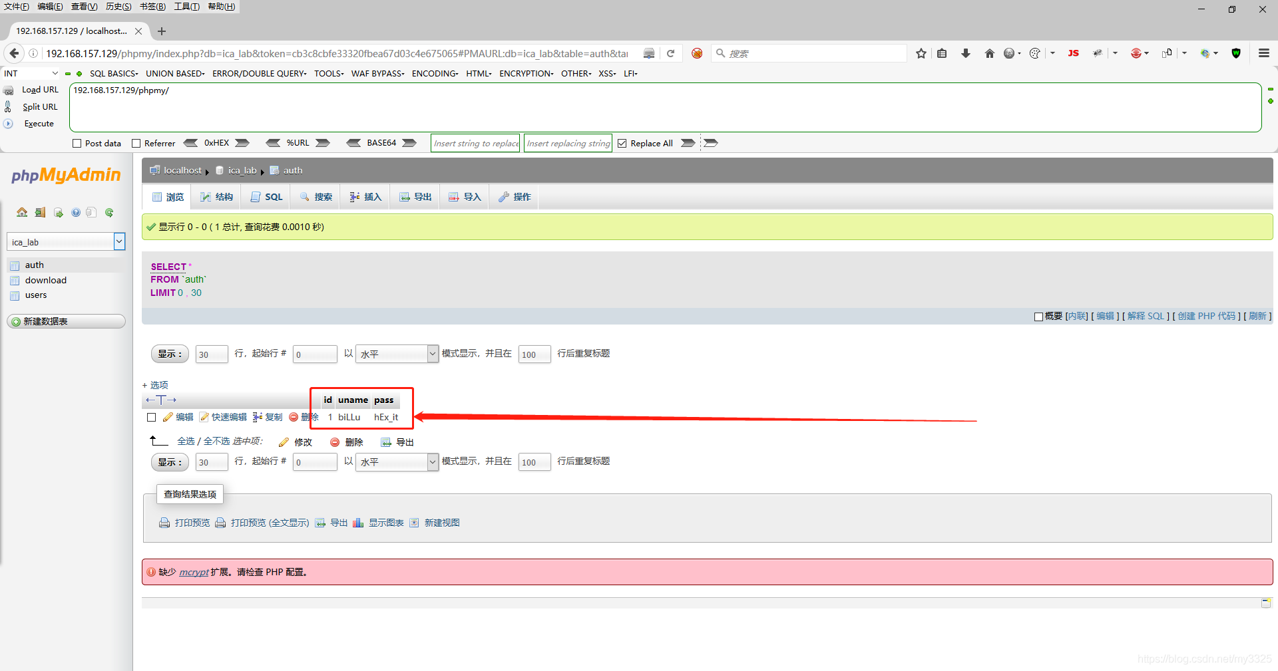Click the 全选 link

point(186,442)
